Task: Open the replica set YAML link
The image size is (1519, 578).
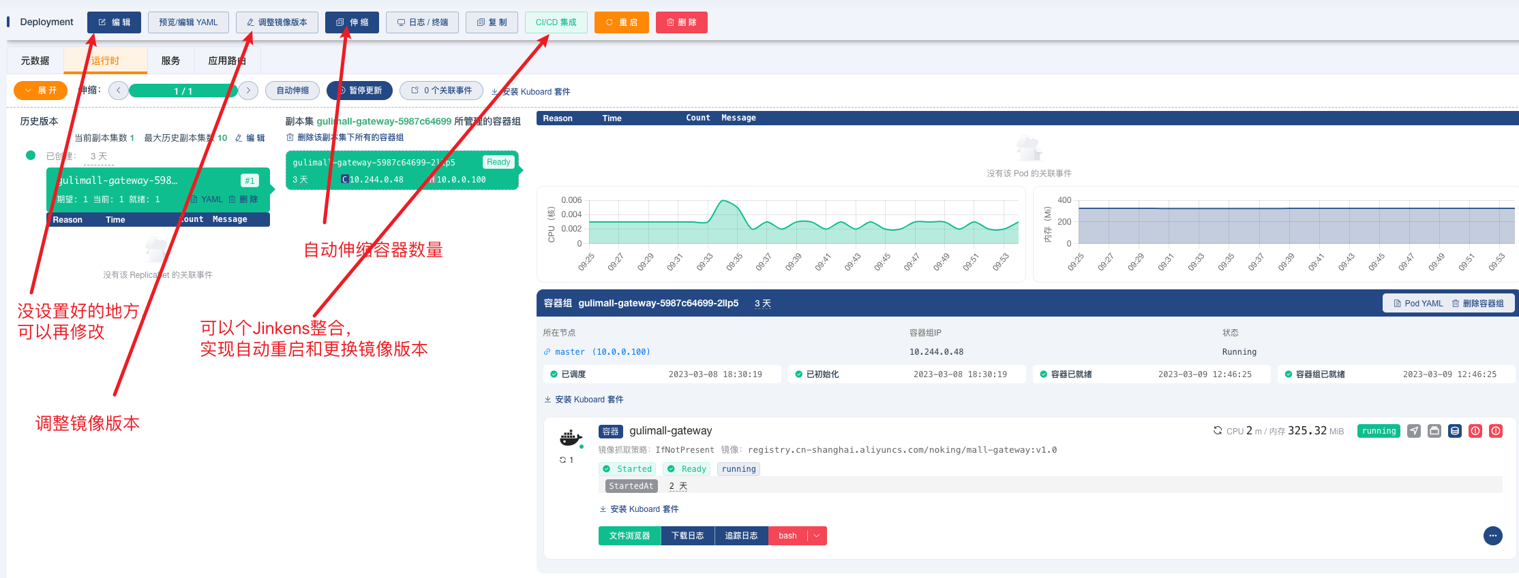Action: coord(207,199)
